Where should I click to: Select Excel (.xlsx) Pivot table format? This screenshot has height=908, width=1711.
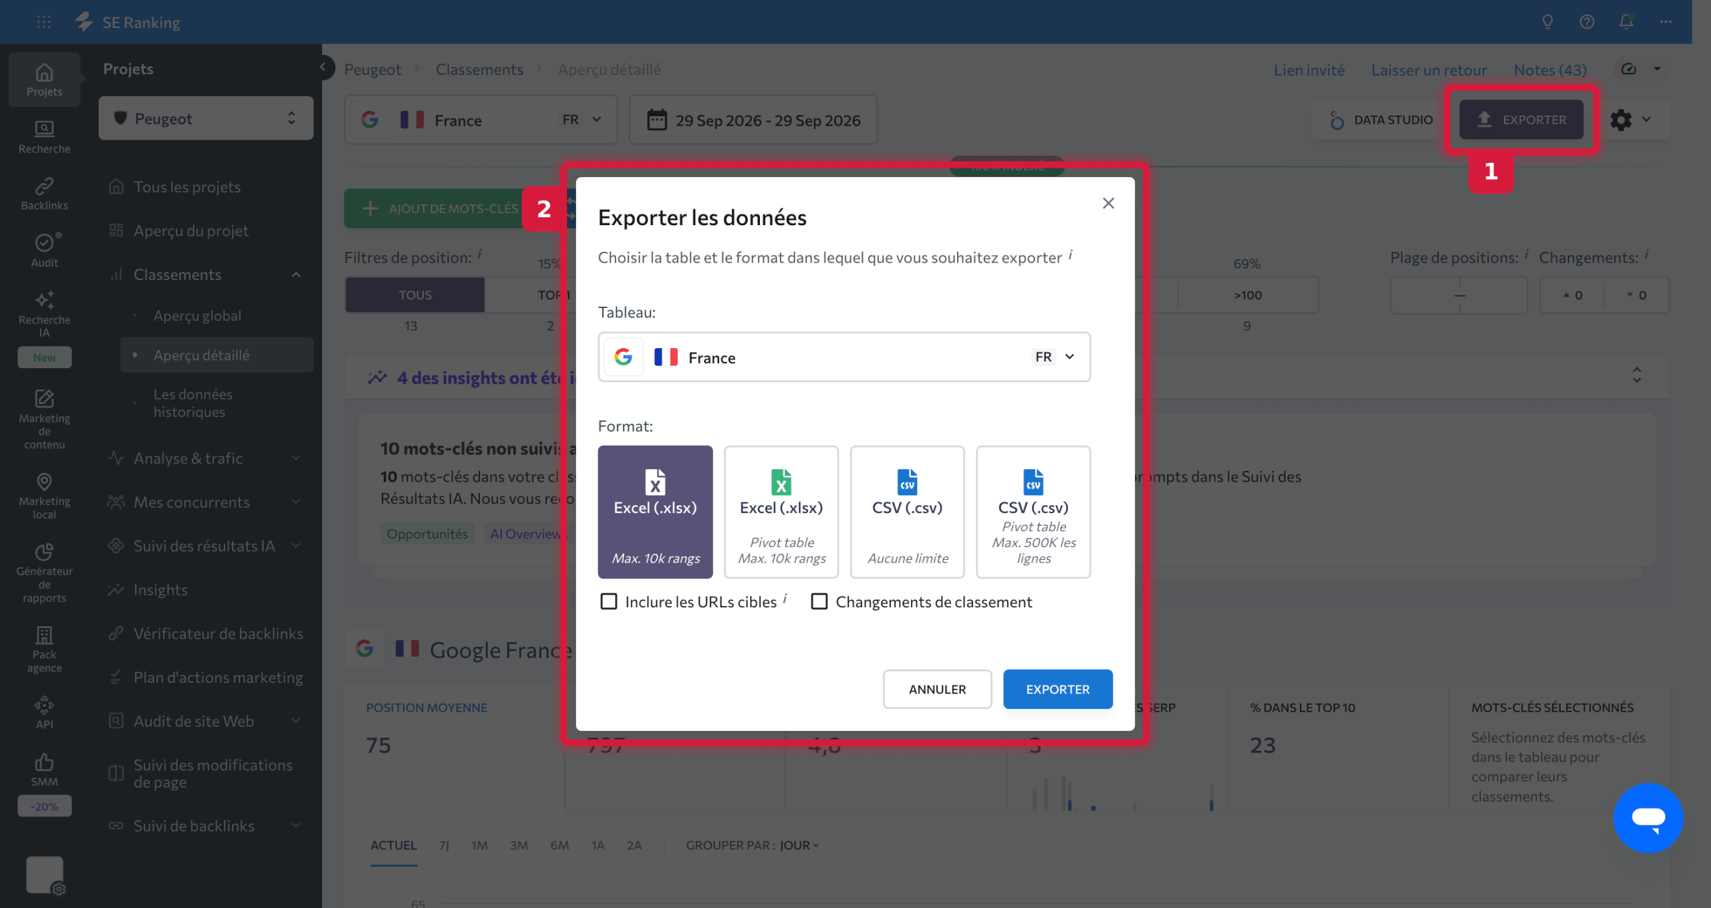tap(781, 512)
